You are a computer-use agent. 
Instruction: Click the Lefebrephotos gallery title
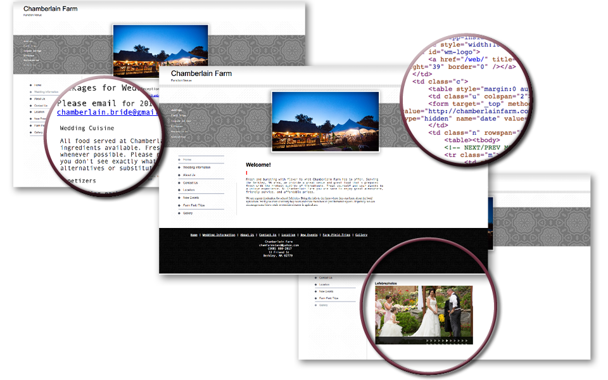pos(386,284)
